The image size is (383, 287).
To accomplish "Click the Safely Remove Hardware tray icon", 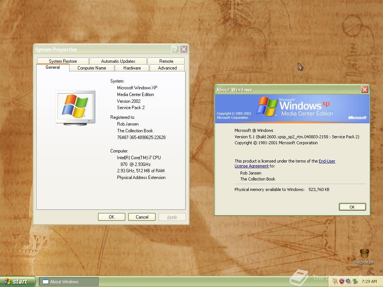I will [355, 281].
